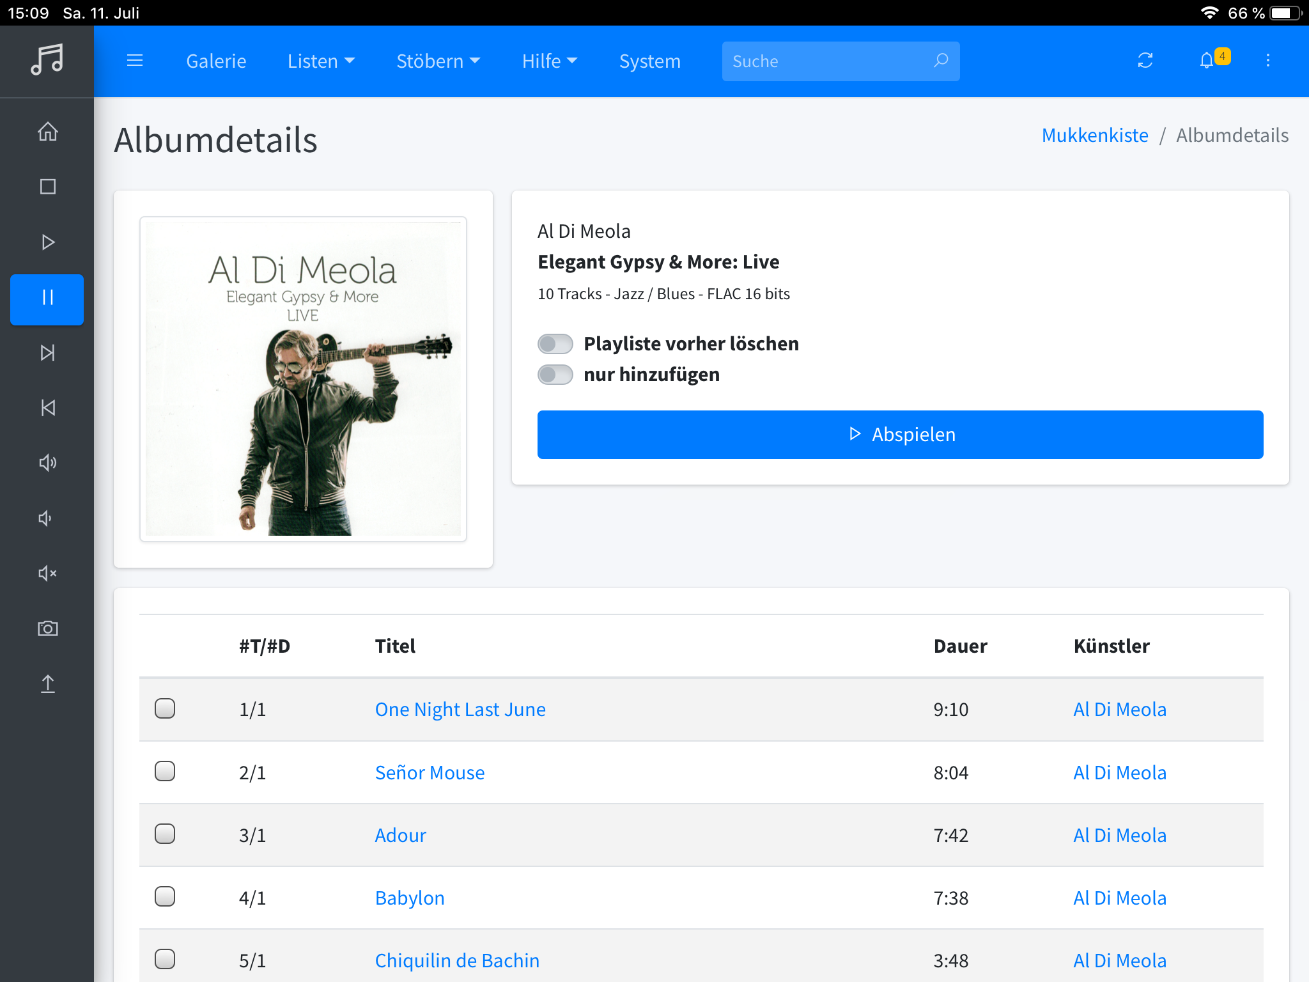Image resolution: width=1309 pixels, height=982 pixels.
Task: Open the hamburger menu icon
Action: pyautogui.click(x=135, y=61)
